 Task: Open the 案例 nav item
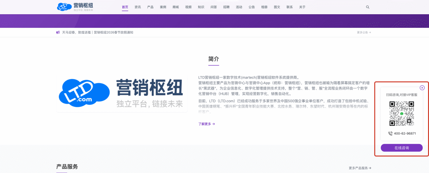pos(163,7)
